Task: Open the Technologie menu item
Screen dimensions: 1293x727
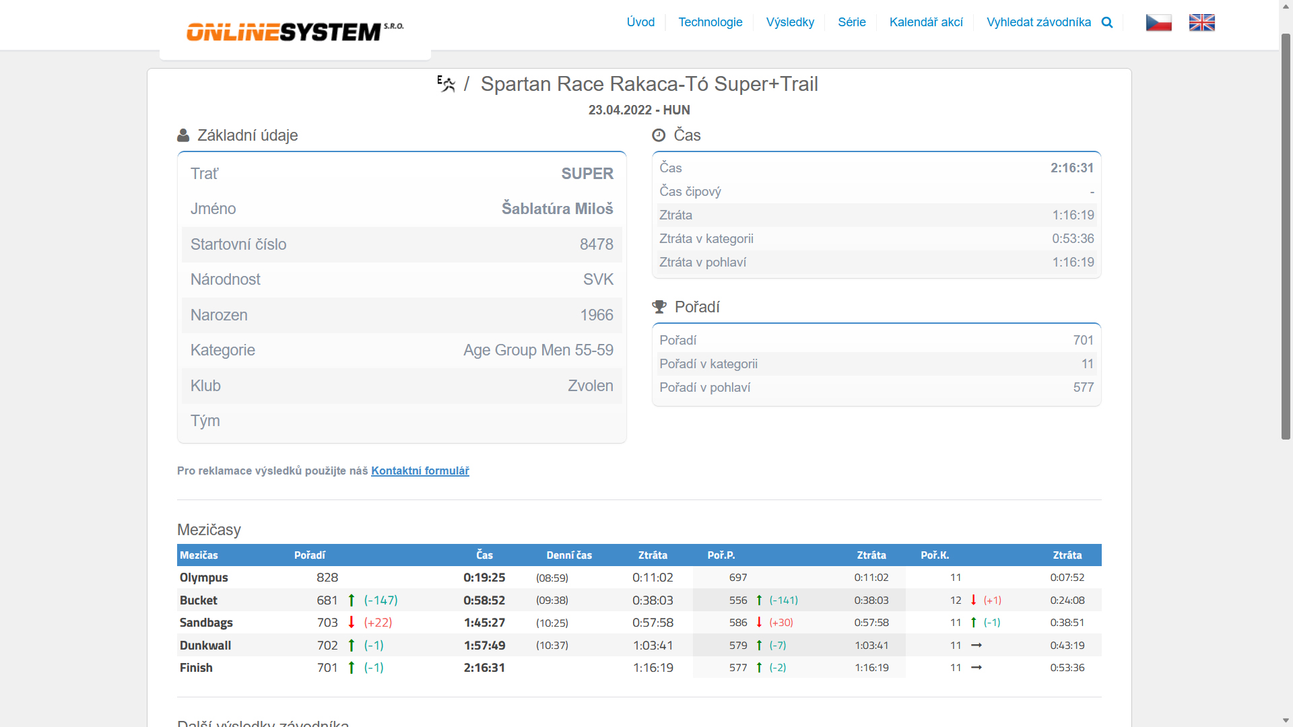Action: (710, 22)
